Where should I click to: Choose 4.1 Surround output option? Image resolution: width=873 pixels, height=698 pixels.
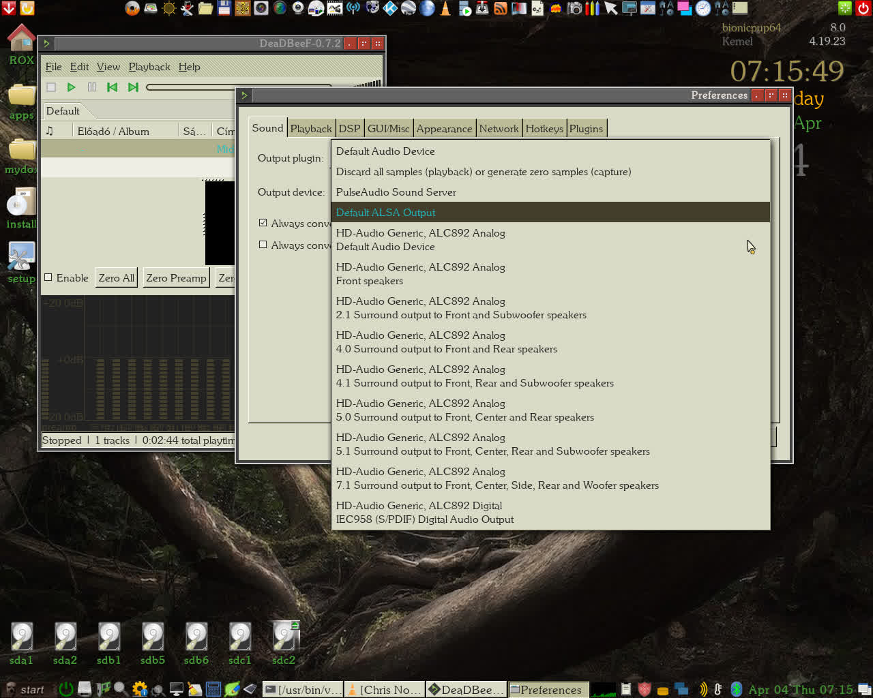coord(550,376)
